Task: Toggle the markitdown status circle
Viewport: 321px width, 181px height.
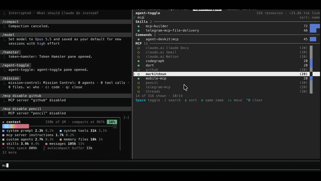Action: 138,74
